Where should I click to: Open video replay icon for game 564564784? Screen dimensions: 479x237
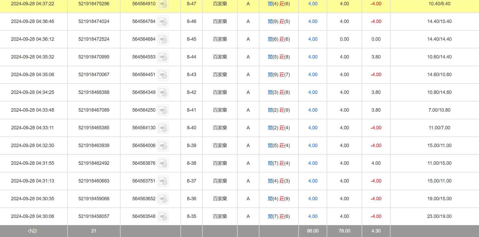(163, 22)
